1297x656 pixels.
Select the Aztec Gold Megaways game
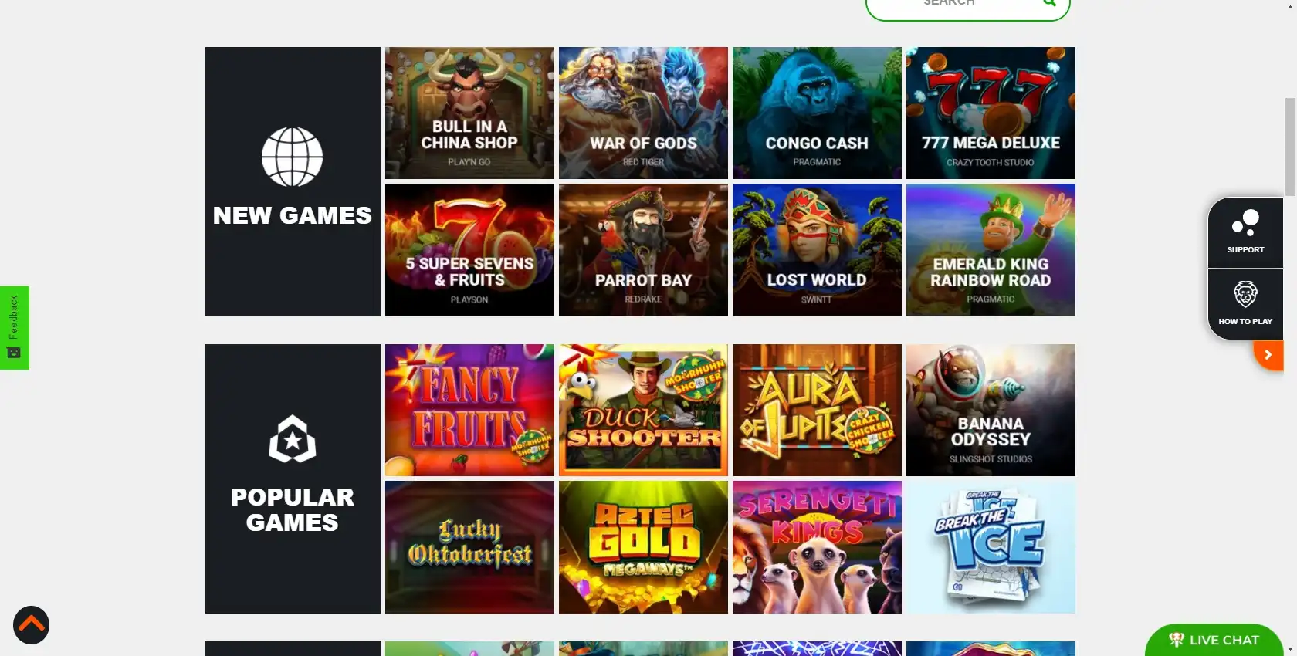(x=643, y=547)
